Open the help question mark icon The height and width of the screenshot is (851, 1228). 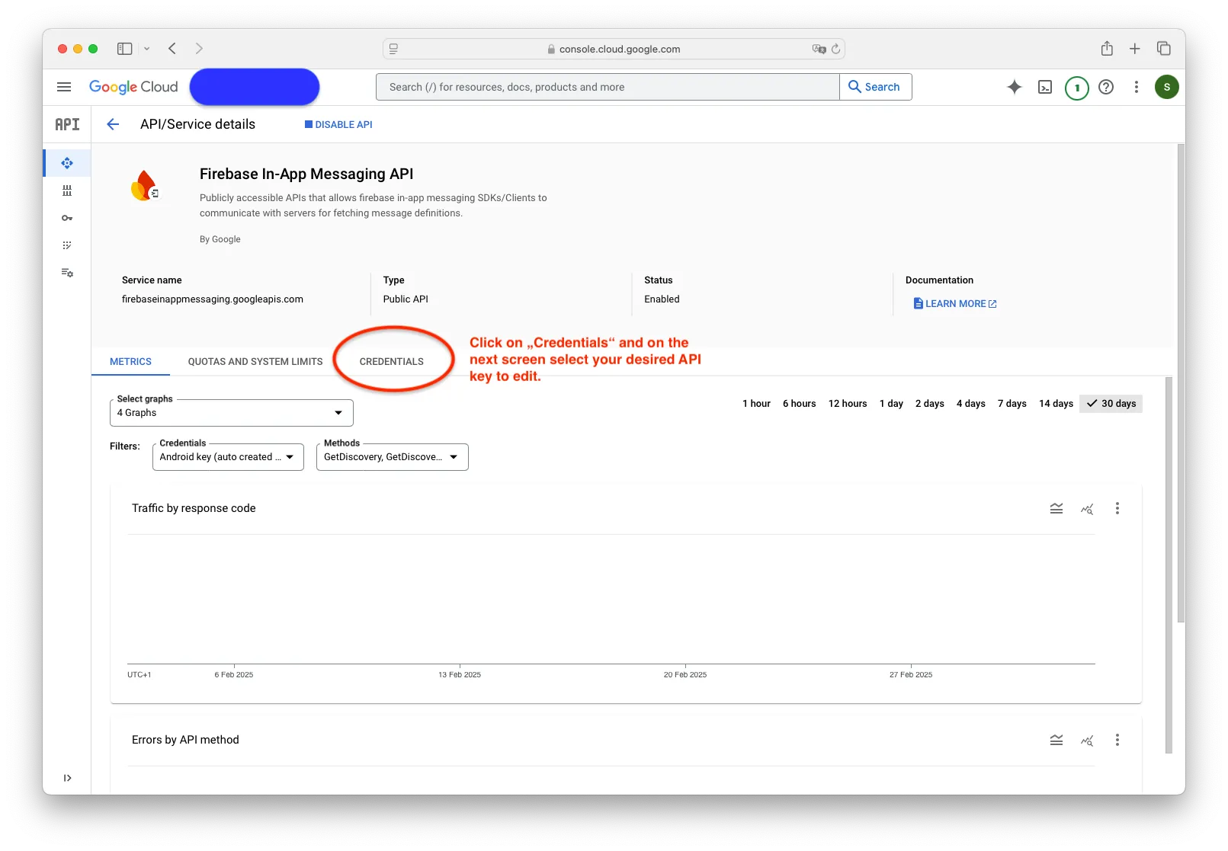[1106, 87]
